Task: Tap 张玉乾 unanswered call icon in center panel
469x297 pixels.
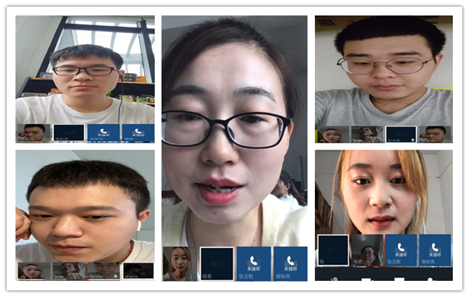Action: pyautogui.click(x=254, y=263)
